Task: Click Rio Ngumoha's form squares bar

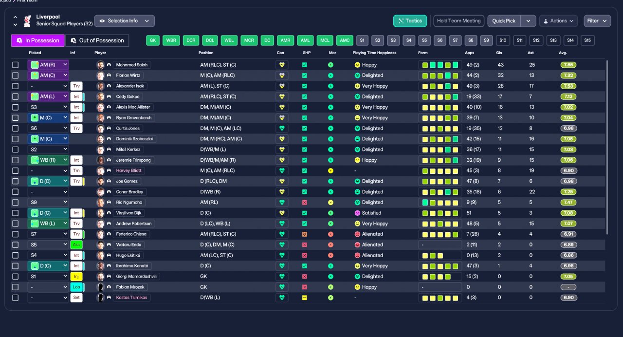Action: click(x=440, y=203)
